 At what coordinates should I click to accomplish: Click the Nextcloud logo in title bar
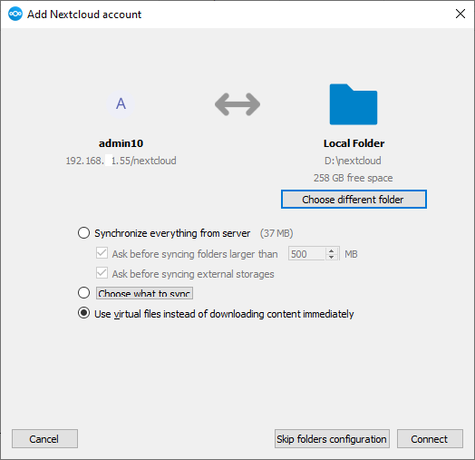(15, 14)
